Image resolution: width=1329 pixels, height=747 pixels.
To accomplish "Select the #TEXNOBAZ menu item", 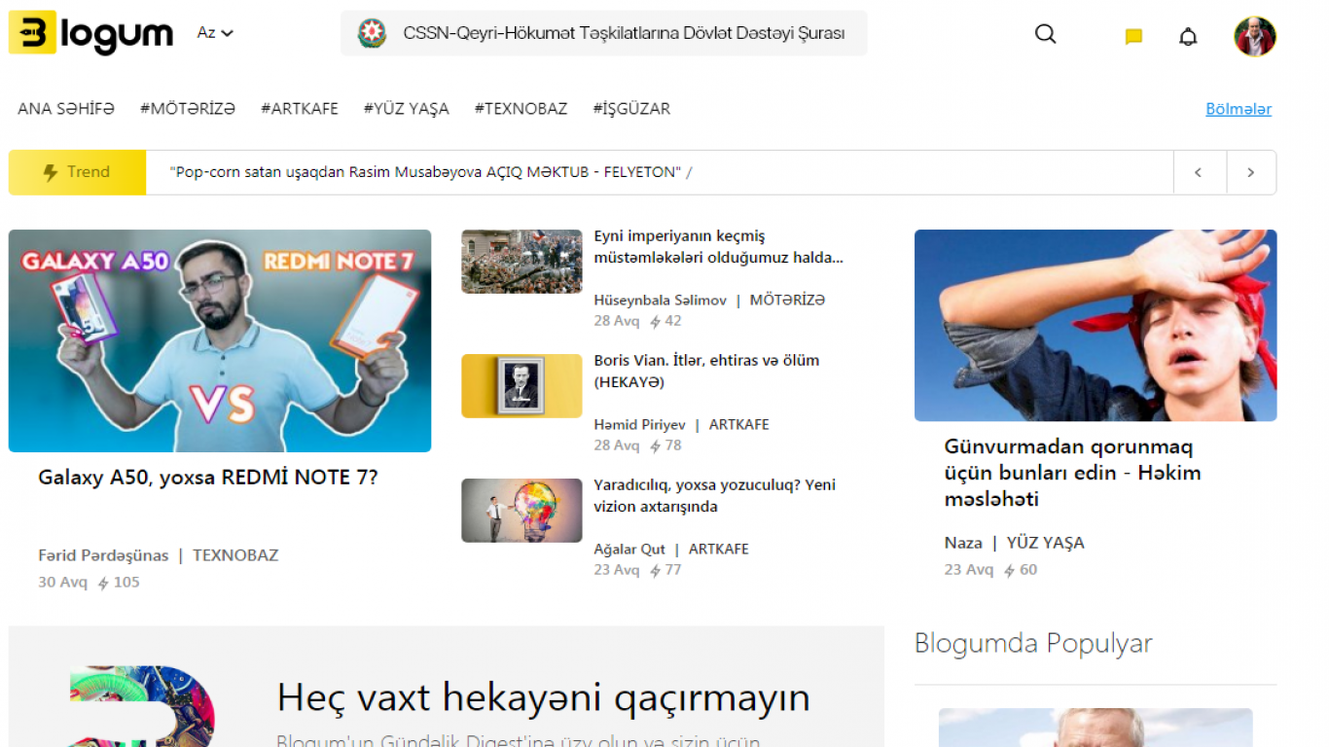I will tap(521, 109).
